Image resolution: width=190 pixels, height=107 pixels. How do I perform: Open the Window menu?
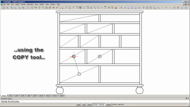click(x=53, y=4)
